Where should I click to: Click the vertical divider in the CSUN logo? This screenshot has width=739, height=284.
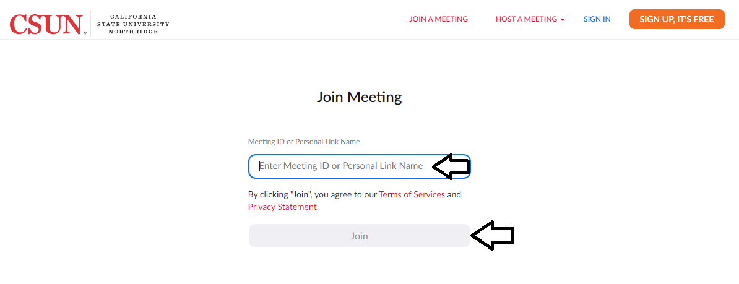coord(90,24)
